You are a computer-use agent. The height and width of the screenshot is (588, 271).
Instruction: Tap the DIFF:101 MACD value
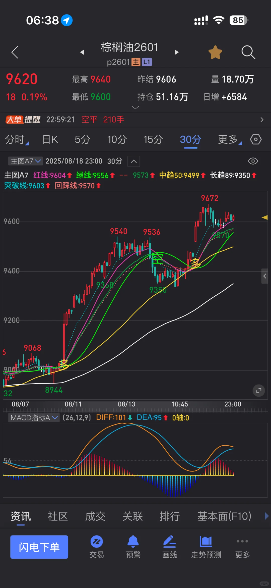tap(114, 417)
